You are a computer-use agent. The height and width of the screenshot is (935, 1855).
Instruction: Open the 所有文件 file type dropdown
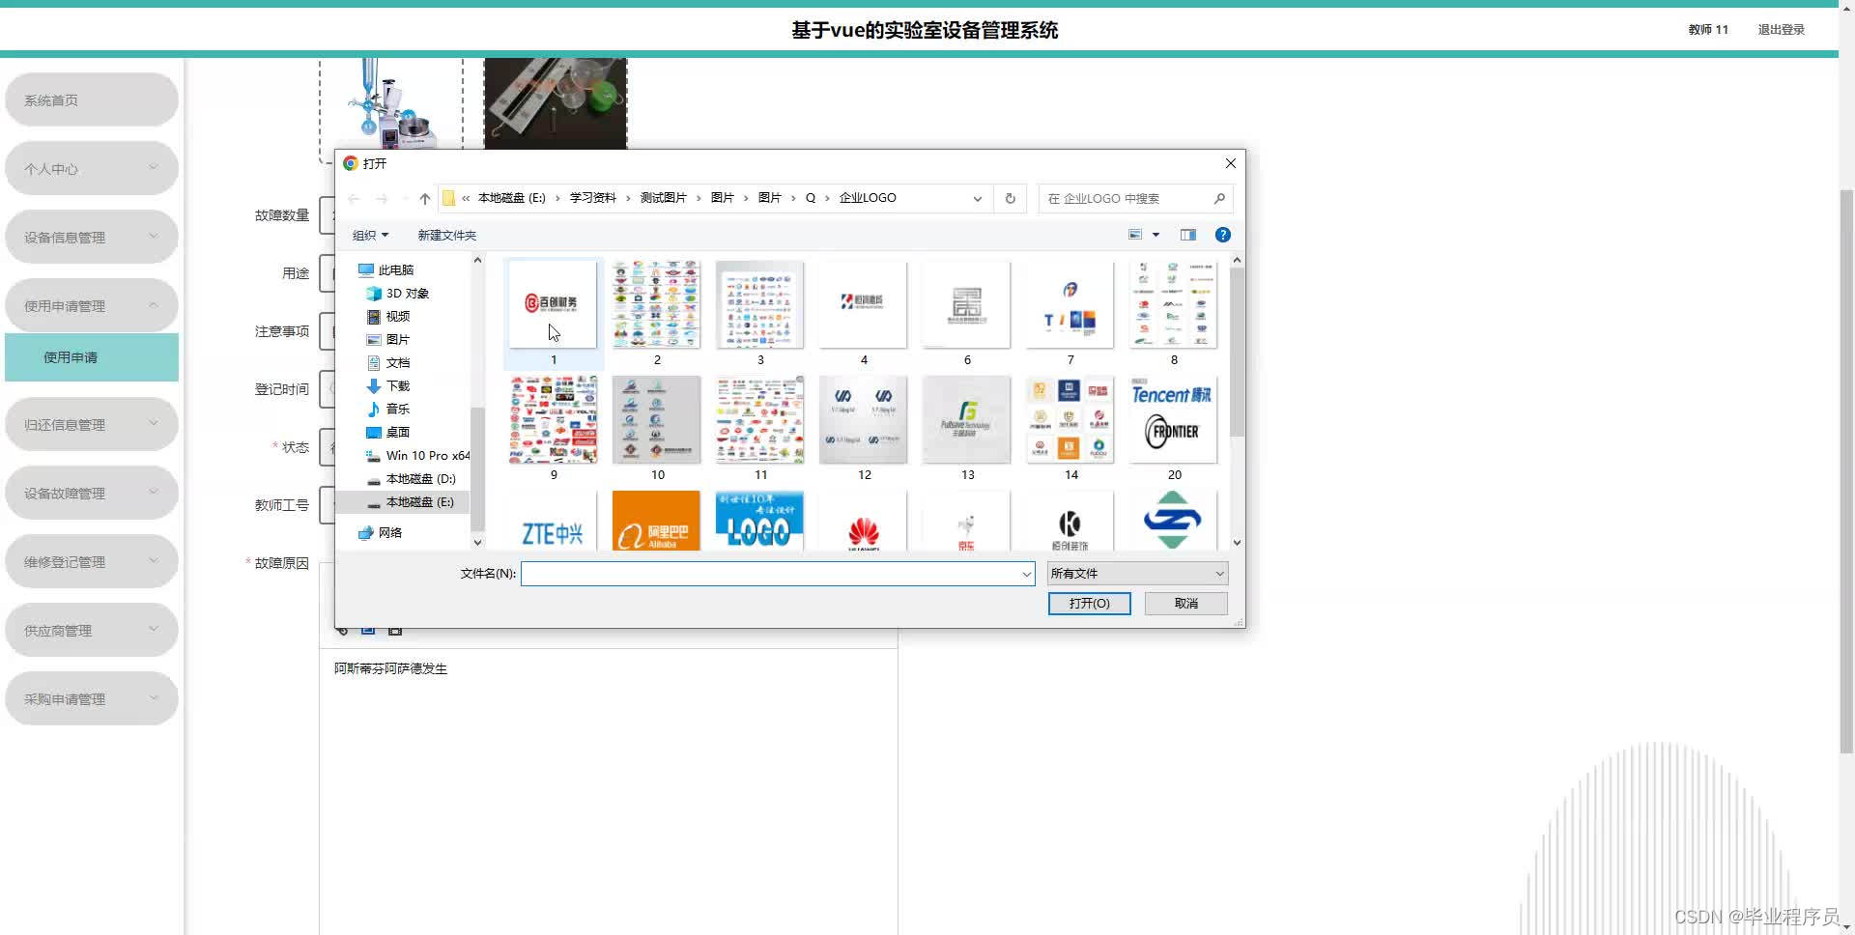point(1137,574)
